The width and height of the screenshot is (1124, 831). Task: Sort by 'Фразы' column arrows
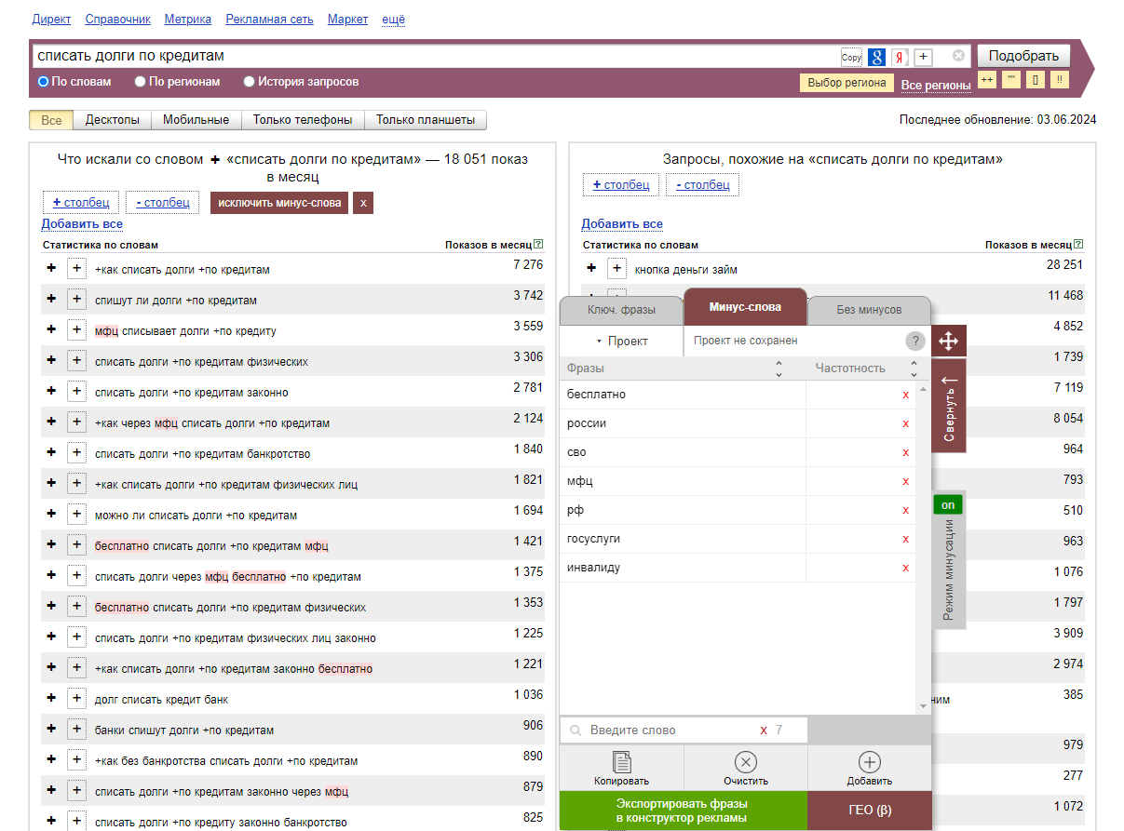(779, 369)
